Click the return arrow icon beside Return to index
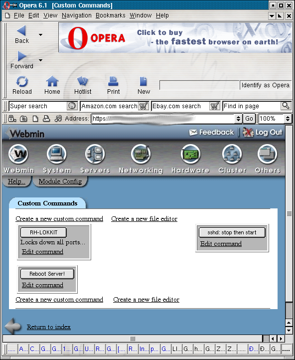The width and height of the screenshot is (295, 360). (13, 326)
